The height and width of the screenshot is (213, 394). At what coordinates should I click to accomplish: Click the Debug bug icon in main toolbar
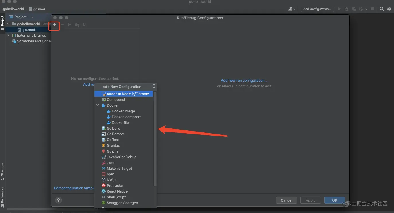347,9
